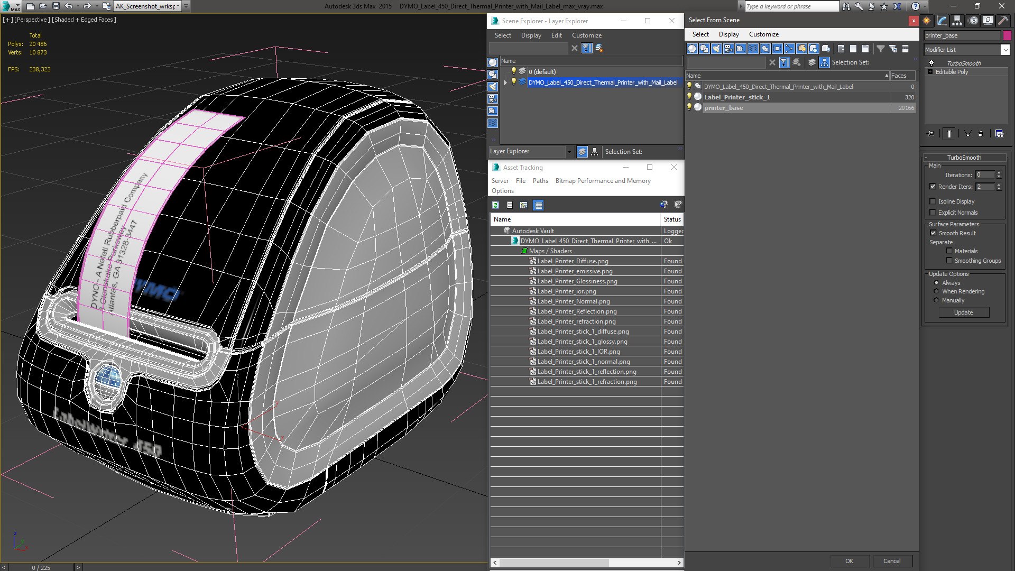Click the TurboSmooth Update button
The height and width of the screenshot is (571, 1015).
(x=963, y=312)
